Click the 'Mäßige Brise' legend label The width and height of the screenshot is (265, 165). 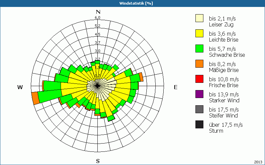(x=224, y=70)
